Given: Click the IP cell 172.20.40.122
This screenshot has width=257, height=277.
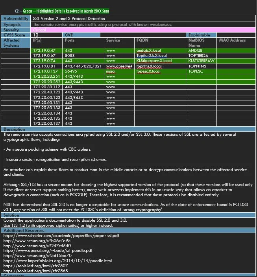Looking at the screenshot, I should [46, 92].
